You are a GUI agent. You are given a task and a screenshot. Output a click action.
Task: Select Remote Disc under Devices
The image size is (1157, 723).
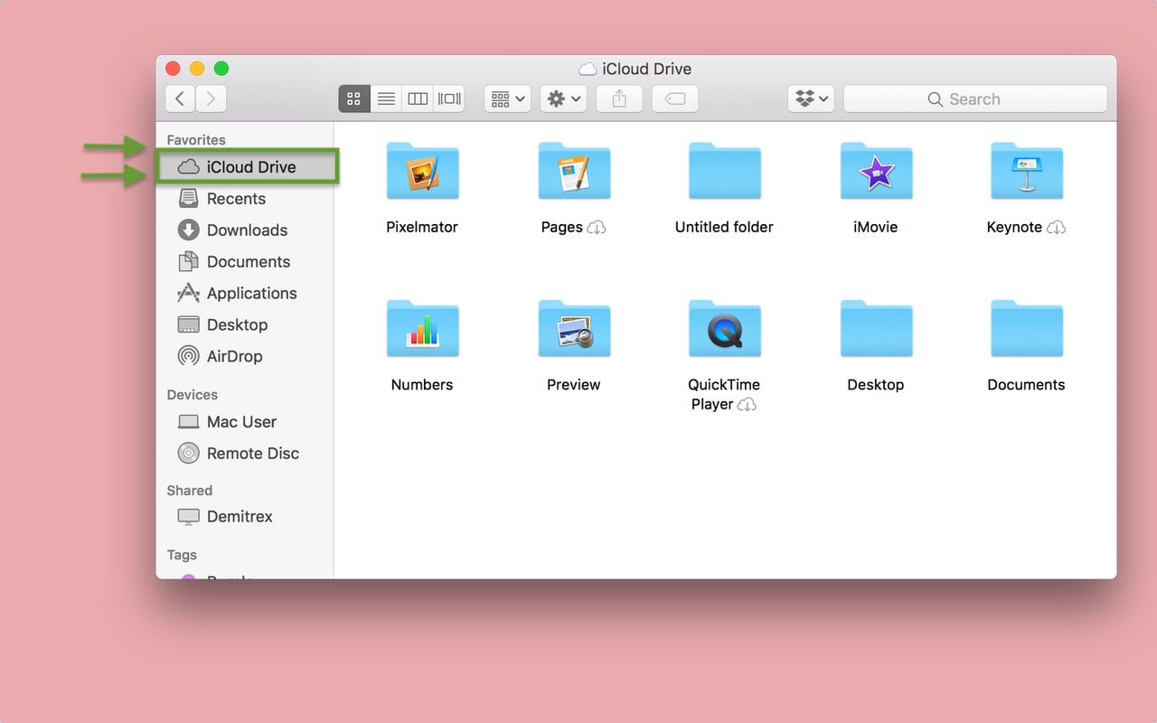pos(249,453)
